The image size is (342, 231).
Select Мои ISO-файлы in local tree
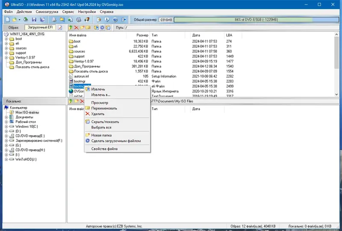point(27,112)
